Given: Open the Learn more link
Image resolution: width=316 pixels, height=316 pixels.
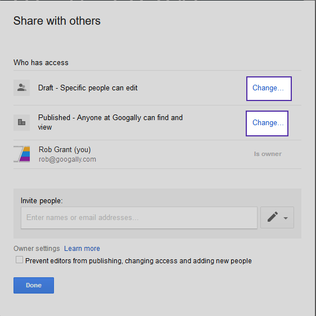Looking at the screenshot, I should click(82, 249).
